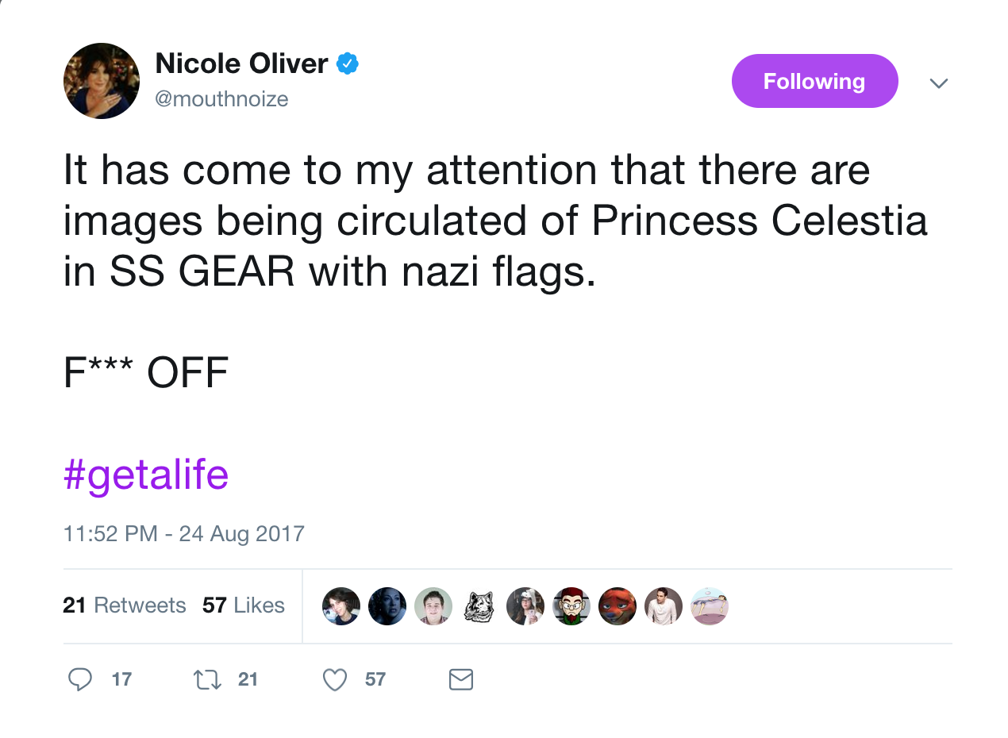1008x738 pixels.
Task: Open Nicole Oliver's profile name link
Action: point(241,63)
